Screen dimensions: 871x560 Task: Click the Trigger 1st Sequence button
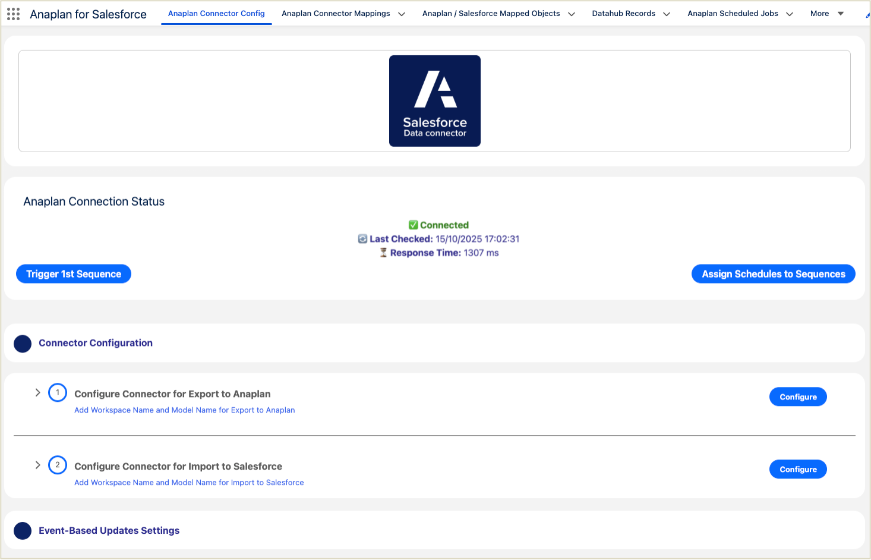[x=74, y=274]
